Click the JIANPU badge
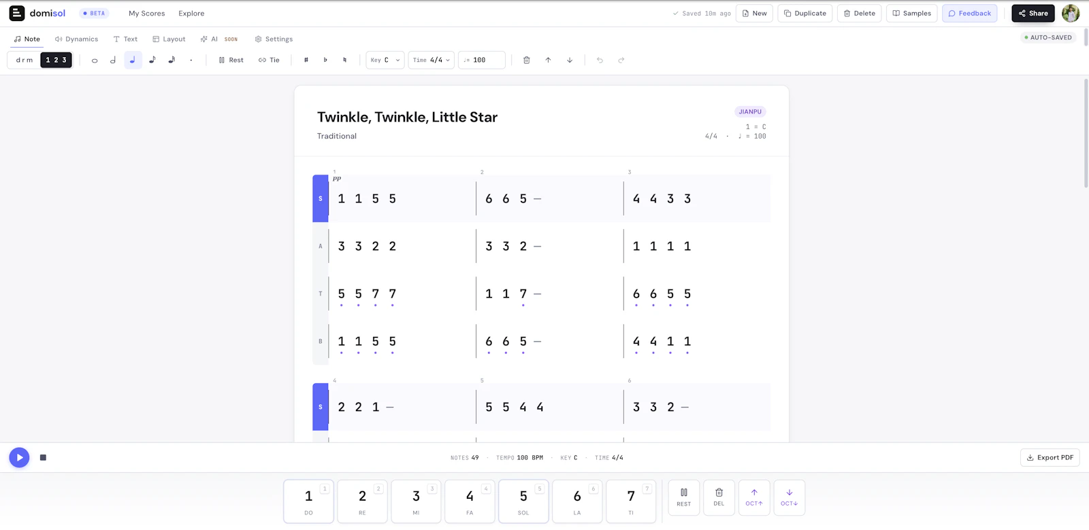Screen dimensions: 1089x530 (750, 111)
